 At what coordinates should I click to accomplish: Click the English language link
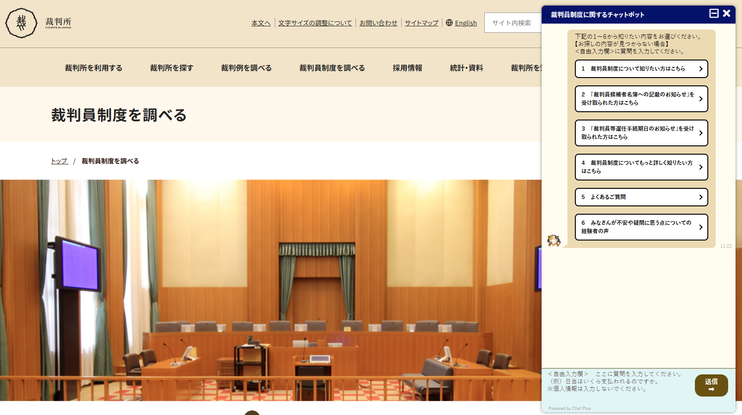(466, 23)
